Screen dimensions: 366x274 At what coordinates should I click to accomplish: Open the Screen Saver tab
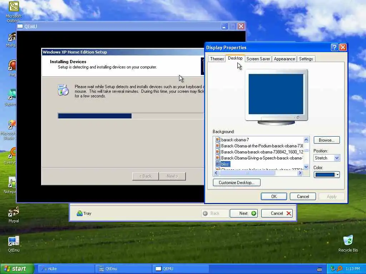click(x=258, y=59)
